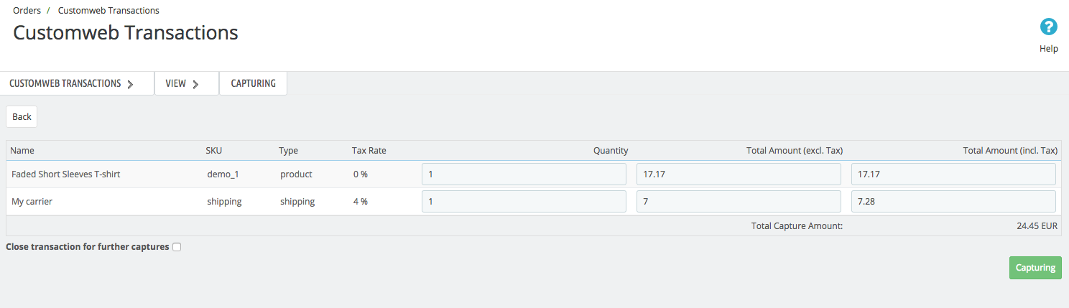Click chevron after Customweb Transactions tab
This screenshot has height=308, width=1069.
[130, 84]
